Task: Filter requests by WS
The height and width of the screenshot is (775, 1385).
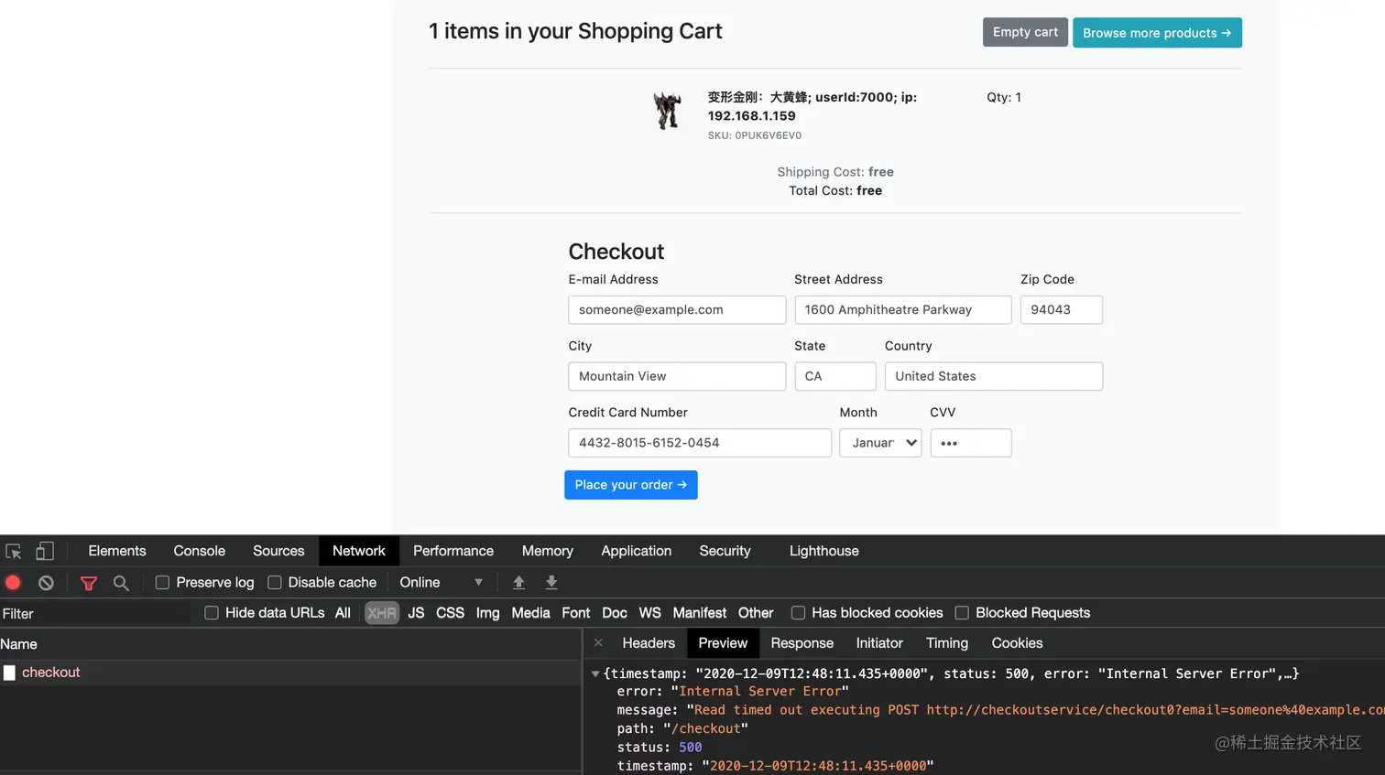Action: coord(650,613)
